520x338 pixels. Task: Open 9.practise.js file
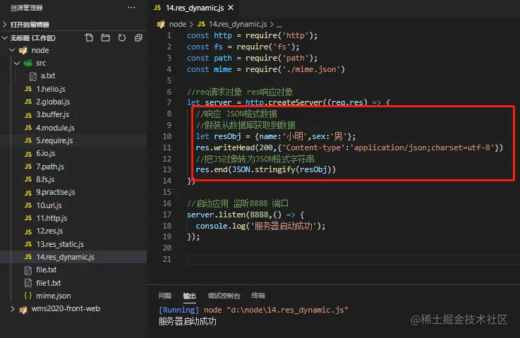56,193
